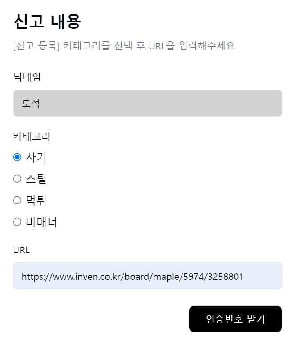Click the 카테고리 section label
Screen dimensions: 295x345
32,137
